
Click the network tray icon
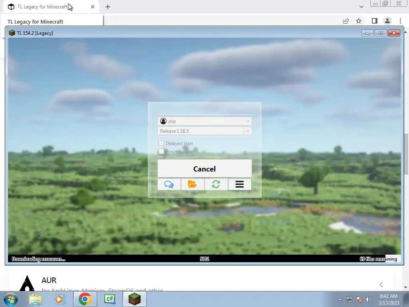coord(349,299)
